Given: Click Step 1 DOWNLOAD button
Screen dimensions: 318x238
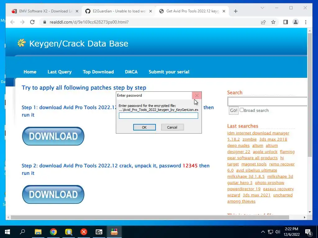Looking at the screenshot, I should 53,136.
